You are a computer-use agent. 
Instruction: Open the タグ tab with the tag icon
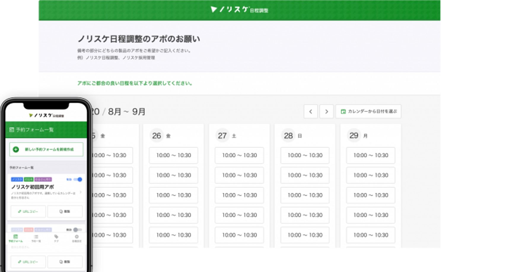(56, 239)
